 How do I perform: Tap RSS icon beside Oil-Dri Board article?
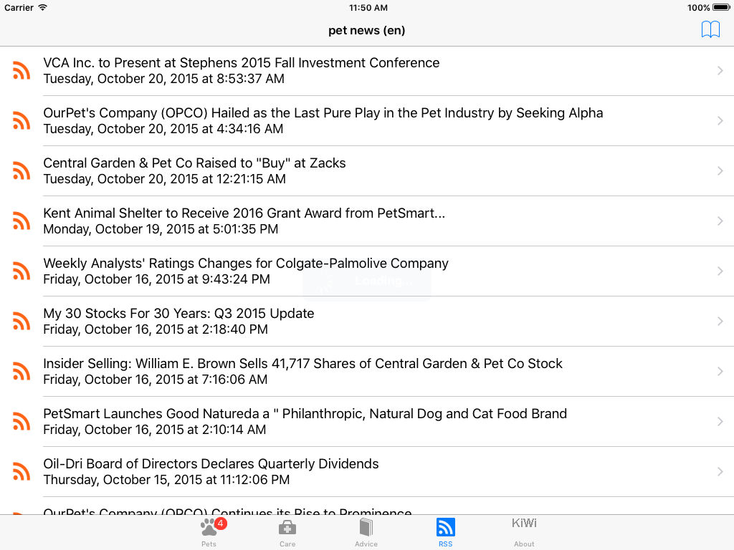point(22,471)
